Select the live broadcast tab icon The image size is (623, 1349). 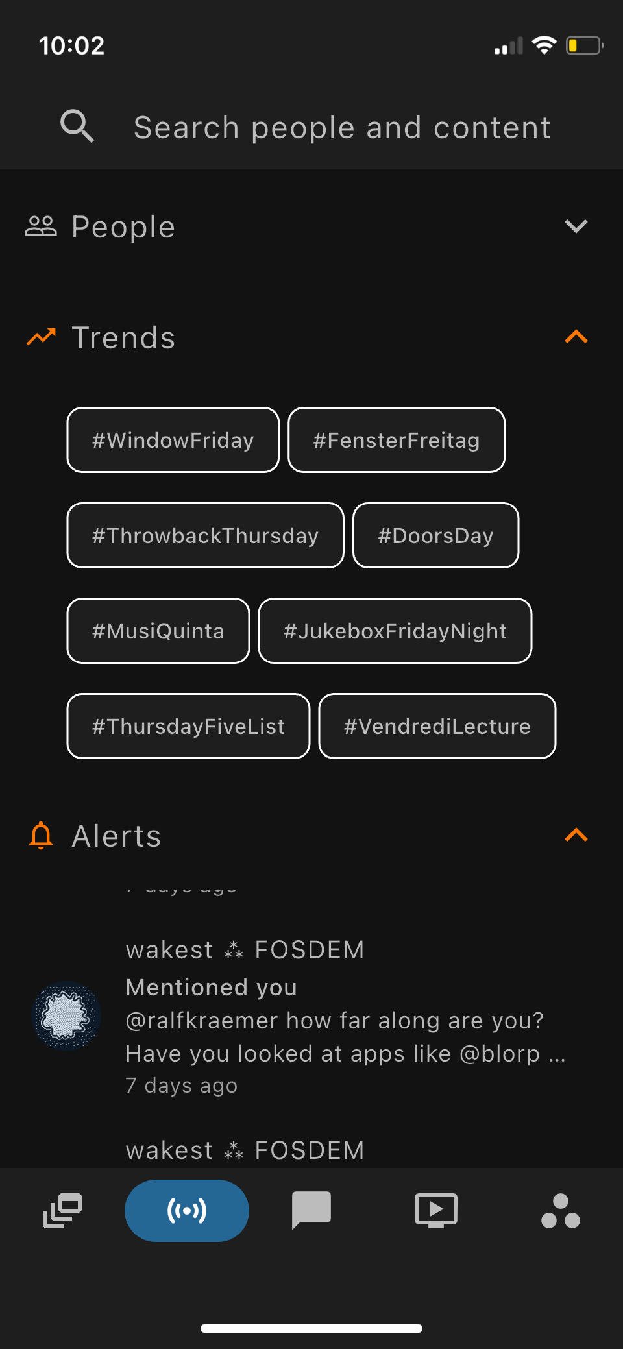[187, 1211]
